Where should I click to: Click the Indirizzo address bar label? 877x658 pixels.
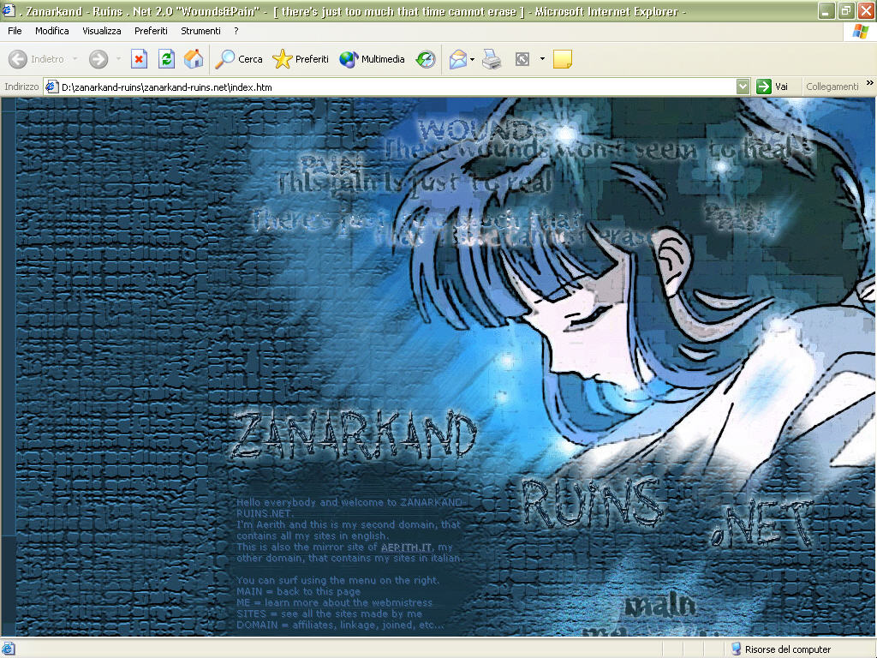click(21, 87)
